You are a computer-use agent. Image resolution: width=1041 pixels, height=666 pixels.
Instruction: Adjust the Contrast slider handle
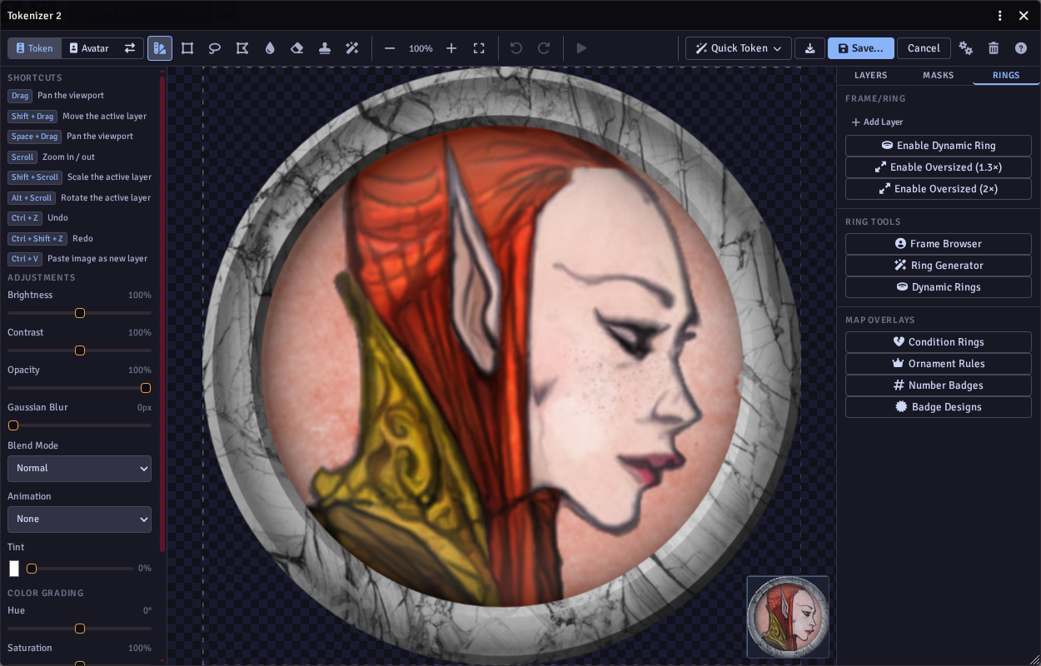pyautogui.click(x=80, y=350)
